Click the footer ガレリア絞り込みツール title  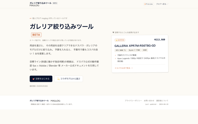(x=39, y=101)
